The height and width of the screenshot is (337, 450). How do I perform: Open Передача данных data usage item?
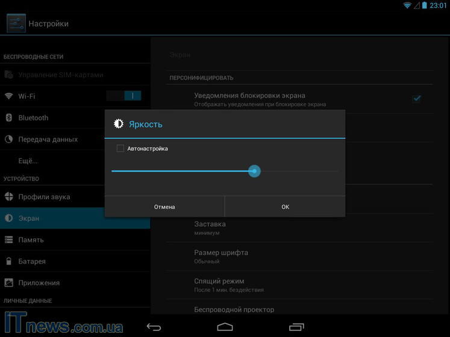click(48, 140)
